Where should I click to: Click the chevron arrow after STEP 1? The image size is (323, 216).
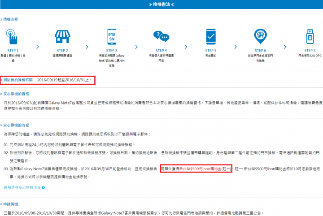coord(38,47)
